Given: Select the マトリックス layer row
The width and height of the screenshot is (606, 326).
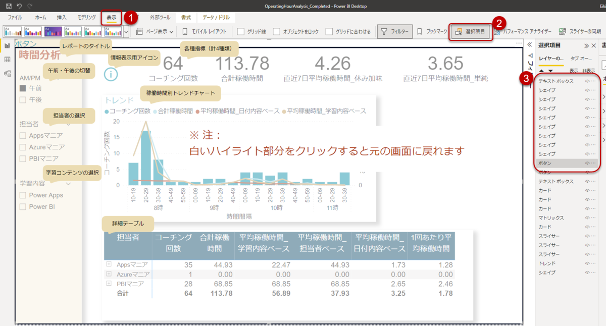Looking at the screenshot, I should pyautogui.click(x=567, y=218).
